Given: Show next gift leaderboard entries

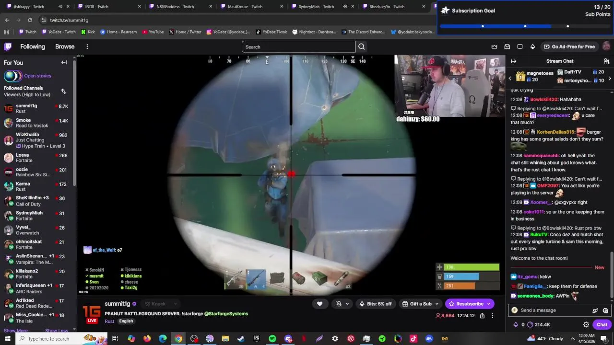Looking at the screenshot, I should point(609,78).
